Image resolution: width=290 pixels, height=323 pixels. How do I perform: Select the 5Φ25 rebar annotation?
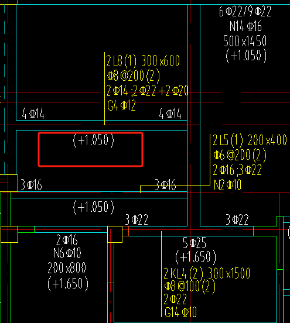195,243
